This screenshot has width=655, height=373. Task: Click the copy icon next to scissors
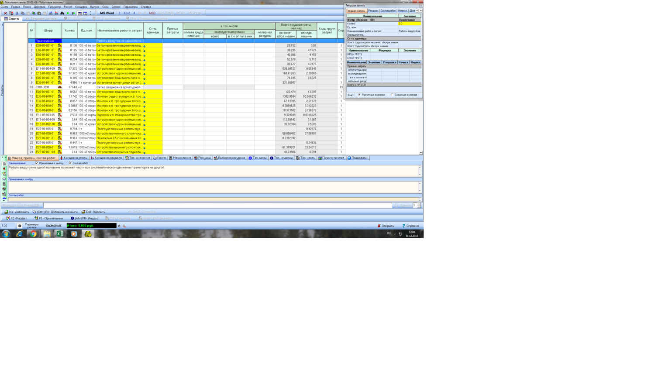[x=23, y=13]
